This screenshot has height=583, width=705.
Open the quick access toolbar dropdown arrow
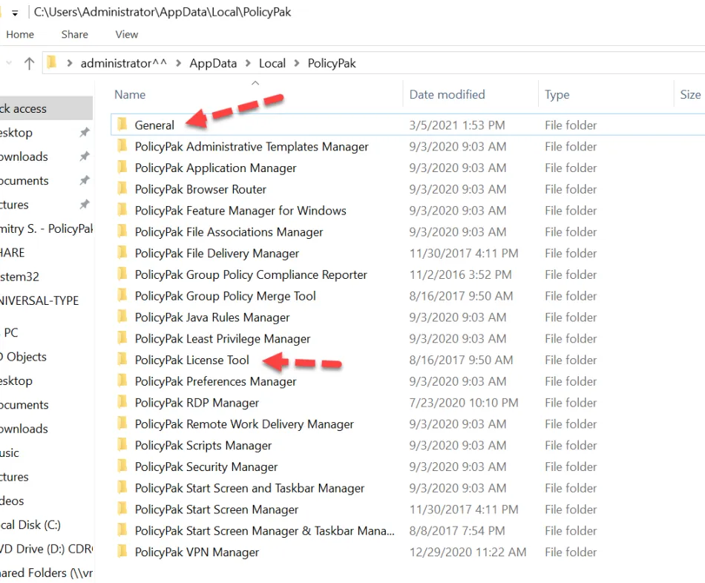coord(14,13)
